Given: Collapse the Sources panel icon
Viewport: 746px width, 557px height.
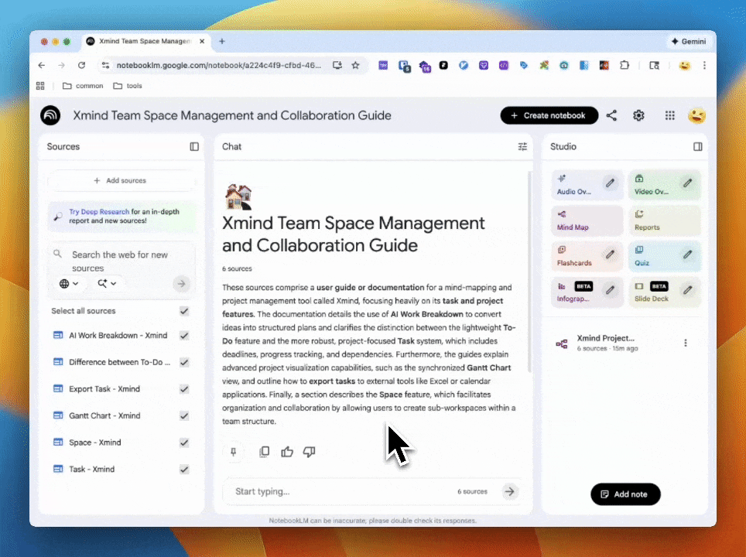Looking at the screenshot, I should 194,146.
